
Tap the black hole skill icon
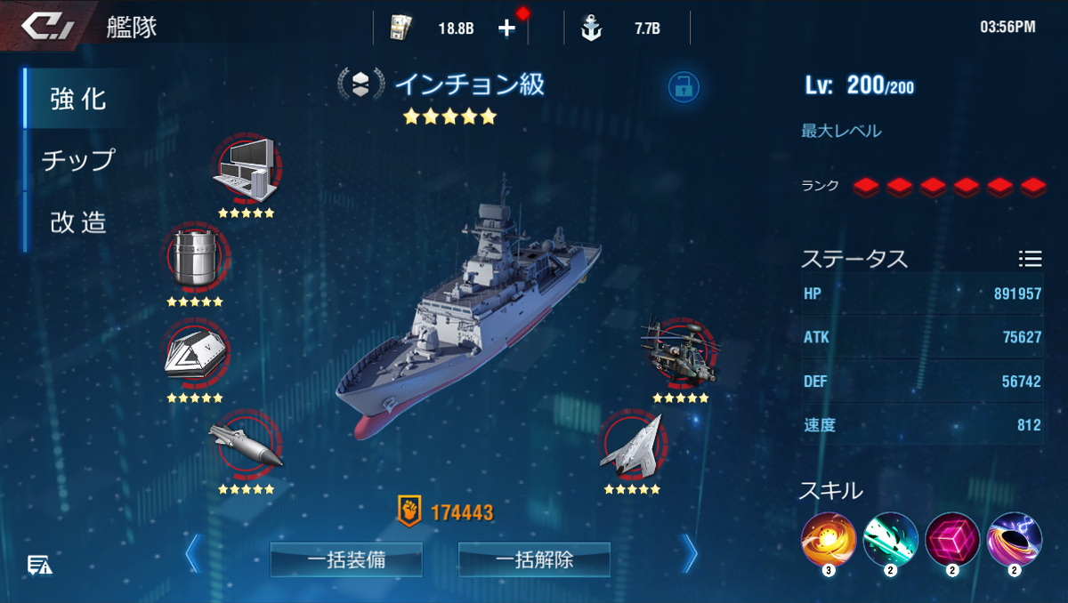(x=1015, y=540)
